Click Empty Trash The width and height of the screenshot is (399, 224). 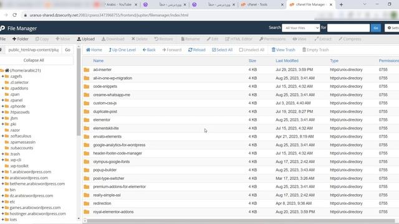(x=315, y=50)
